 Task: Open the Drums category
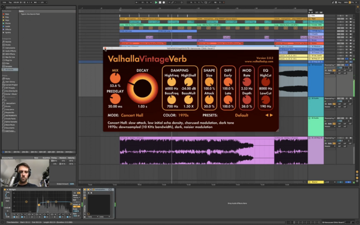point(8,45)
